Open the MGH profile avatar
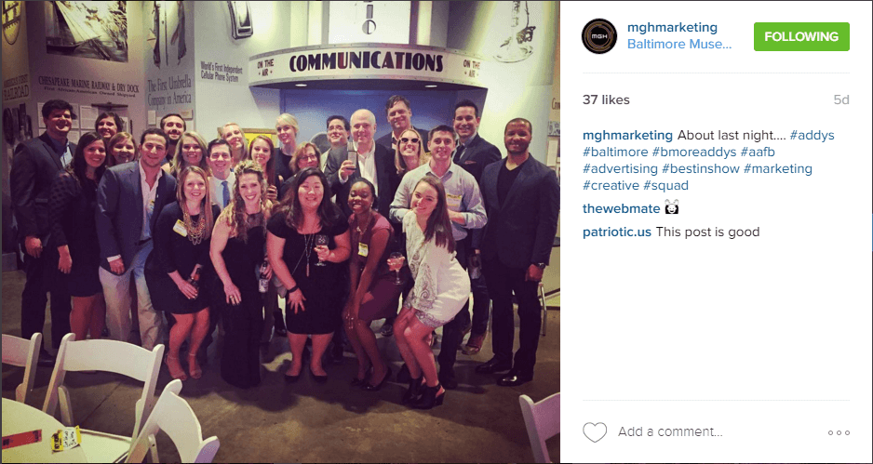873x464 pixels. coord(599,36)
